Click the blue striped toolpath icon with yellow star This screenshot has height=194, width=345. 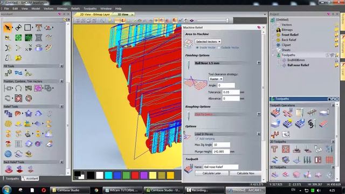(287, 123)
